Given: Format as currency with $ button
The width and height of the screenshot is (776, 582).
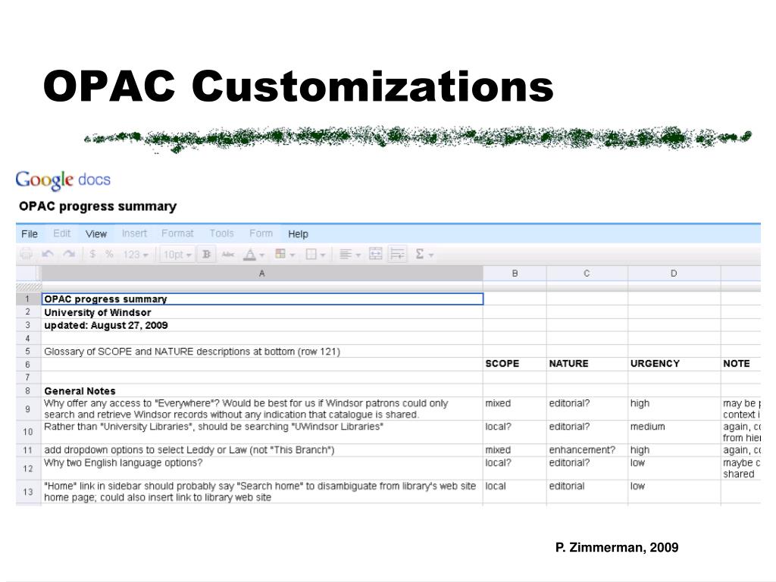Looking at the screenshot, I should click(92, 254).
